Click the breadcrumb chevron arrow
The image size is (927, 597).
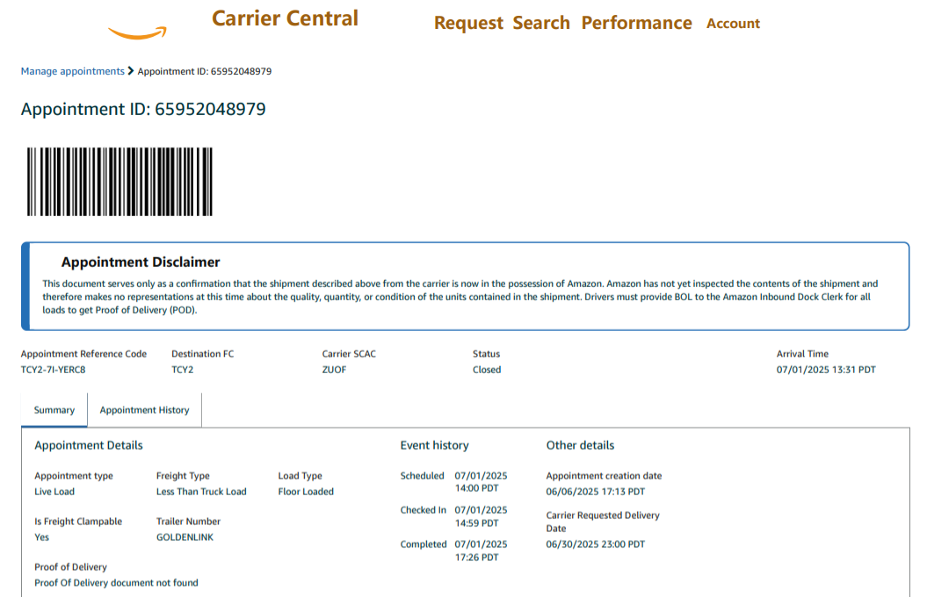pyautogui.click(x=131, y=71)
